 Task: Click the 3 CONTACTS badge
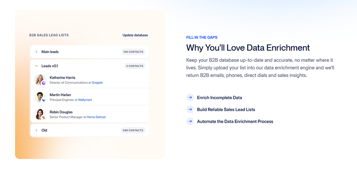[135, 66]
